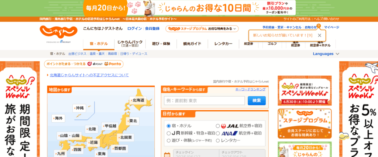Open the 遊び・体験 tab
Viewport: 378px width, 157px height.
[161, 44]
